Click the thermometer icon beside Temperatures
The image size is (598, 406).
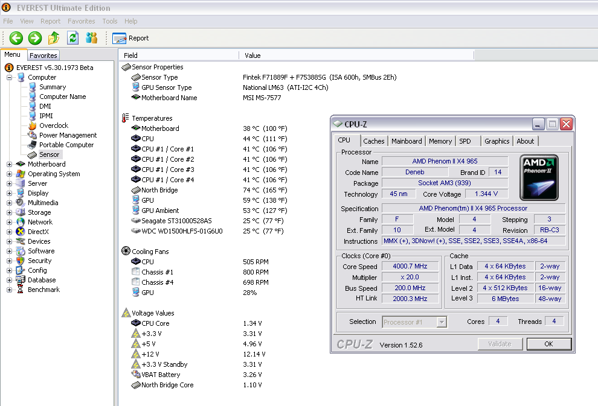click(x=126, y=118)
